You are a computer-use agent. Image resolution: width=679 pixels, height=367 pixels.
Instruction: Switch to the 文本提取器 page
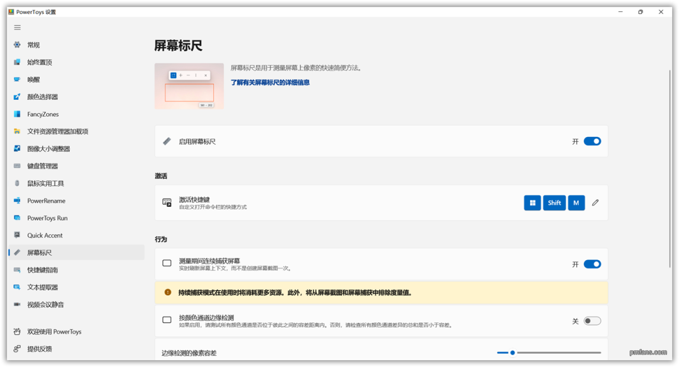pyautogui.click(x=77, y=287)
